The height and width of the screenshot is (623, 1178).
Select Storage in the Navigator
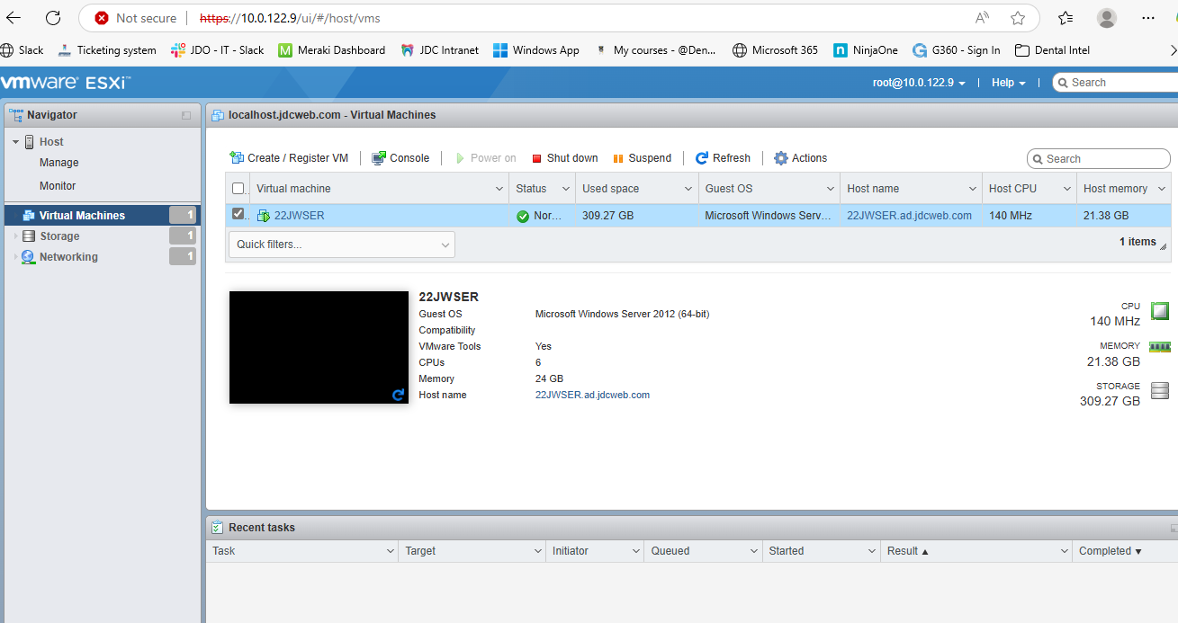tap(59, 236)
